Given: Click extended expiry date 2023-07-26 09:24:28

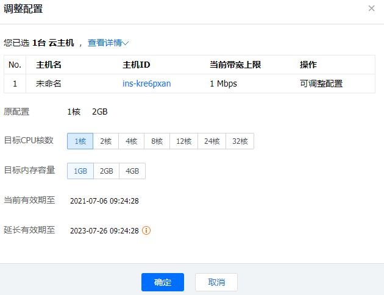Looking at the screenshot, I should (104, 230).
